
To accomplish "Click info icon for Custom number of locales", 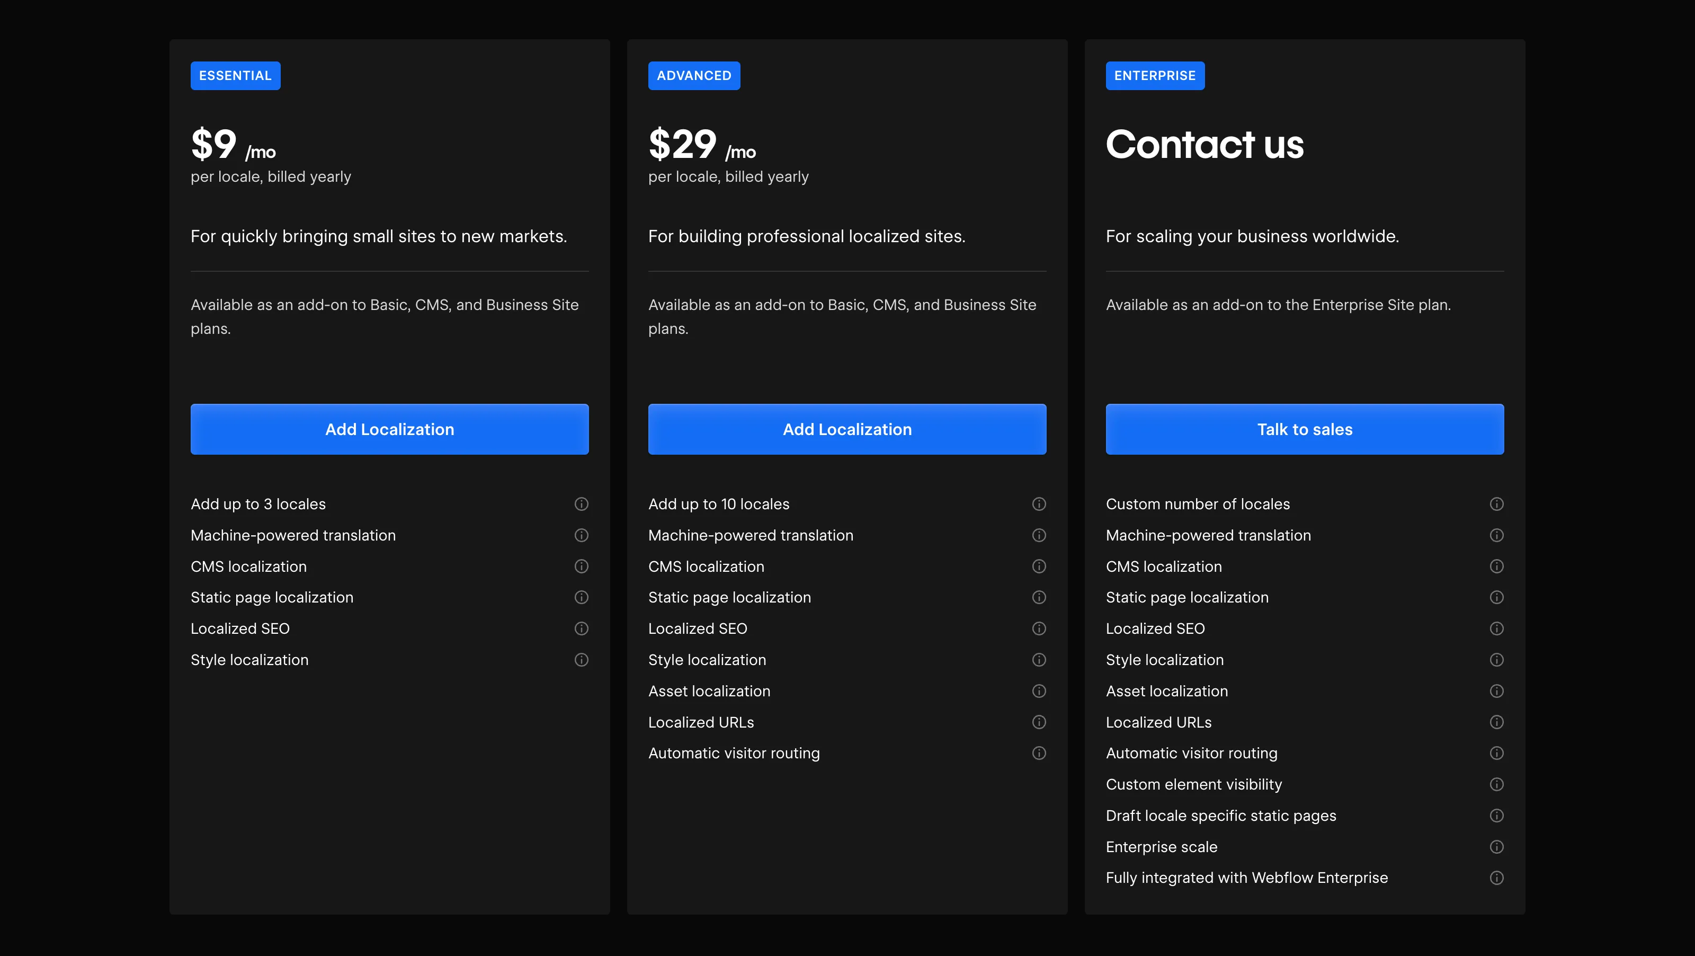I will pyautogui.click(x=1496, y=503).
